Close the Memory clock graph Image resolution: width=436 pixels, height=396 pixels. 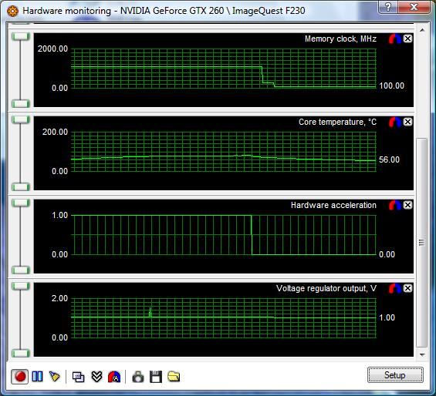407,39
